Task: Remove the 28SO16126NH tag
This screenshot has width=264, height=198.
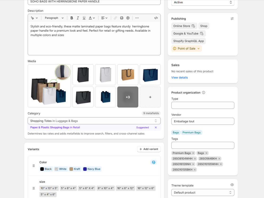Action: coord(193,164)
